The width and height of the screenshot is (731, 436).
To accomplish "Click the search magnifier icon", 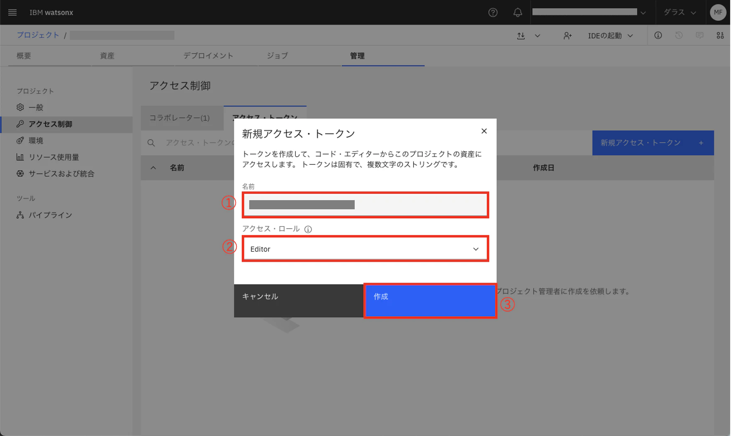I will click(x=151, y=143).
